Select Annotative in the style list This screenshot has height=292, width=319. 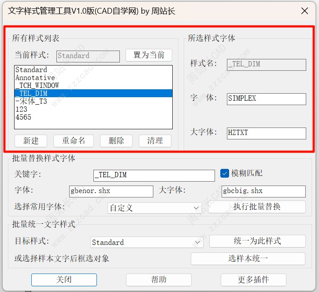35,77
